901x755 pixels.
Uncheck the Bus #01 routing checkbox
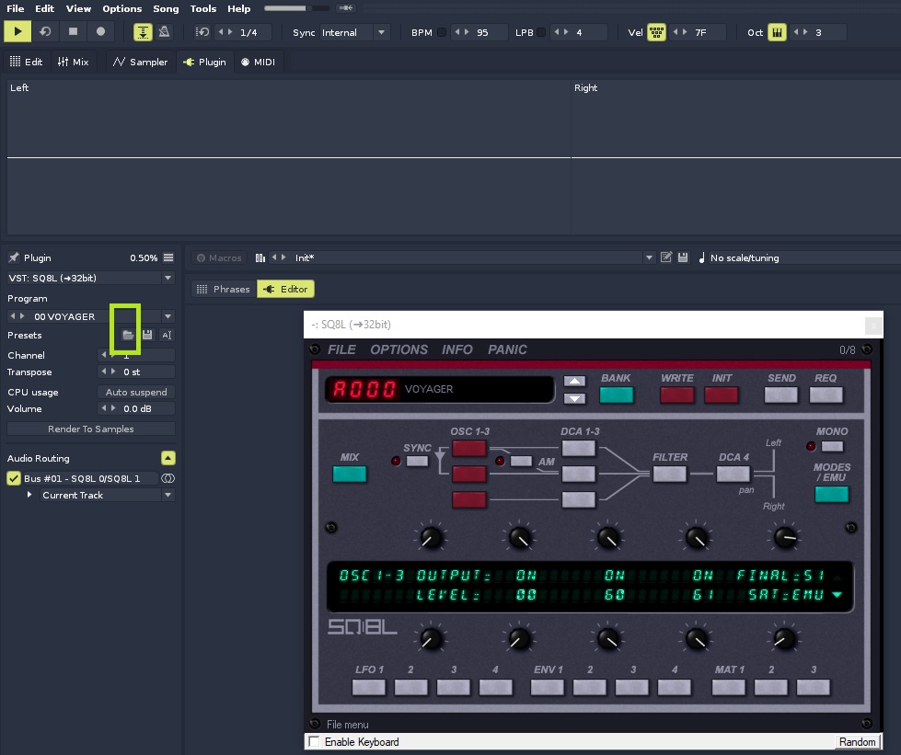pyautogui.click(x=14, y=478)
